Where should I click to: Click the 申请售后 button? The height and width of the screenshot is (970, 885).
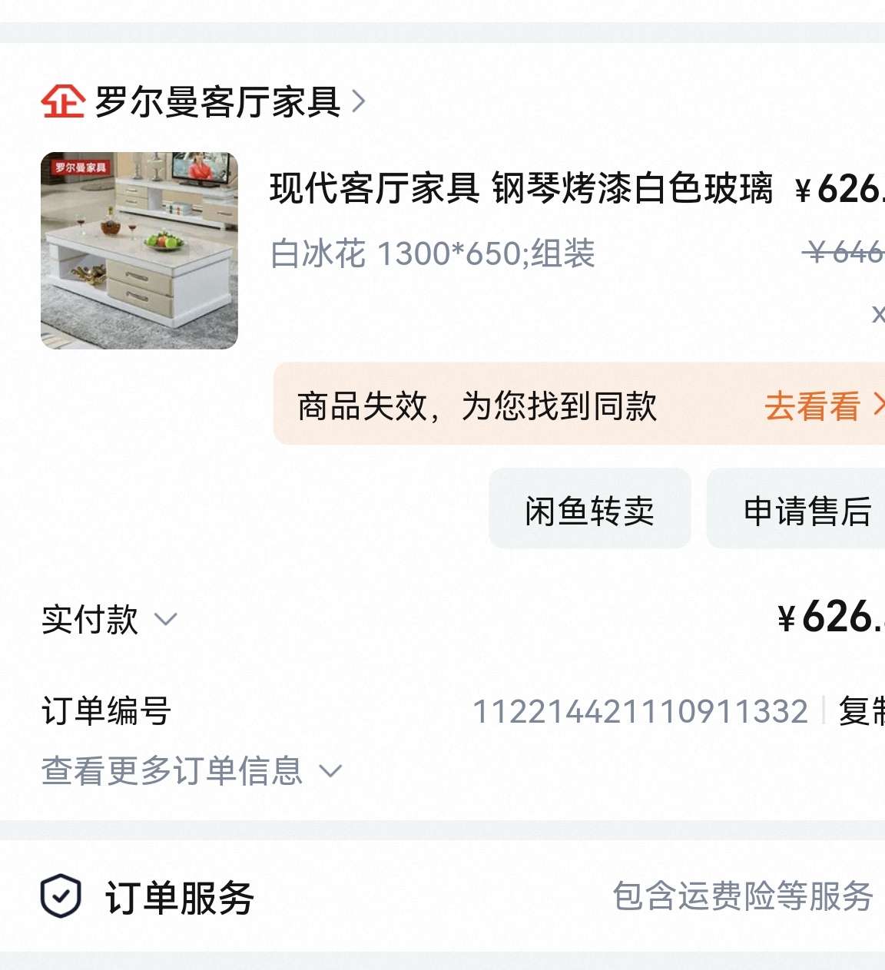click(x=796, y=508)
